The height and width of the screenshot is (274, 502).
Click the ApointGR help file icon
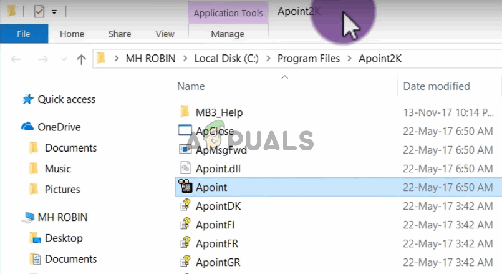(185, 262)
